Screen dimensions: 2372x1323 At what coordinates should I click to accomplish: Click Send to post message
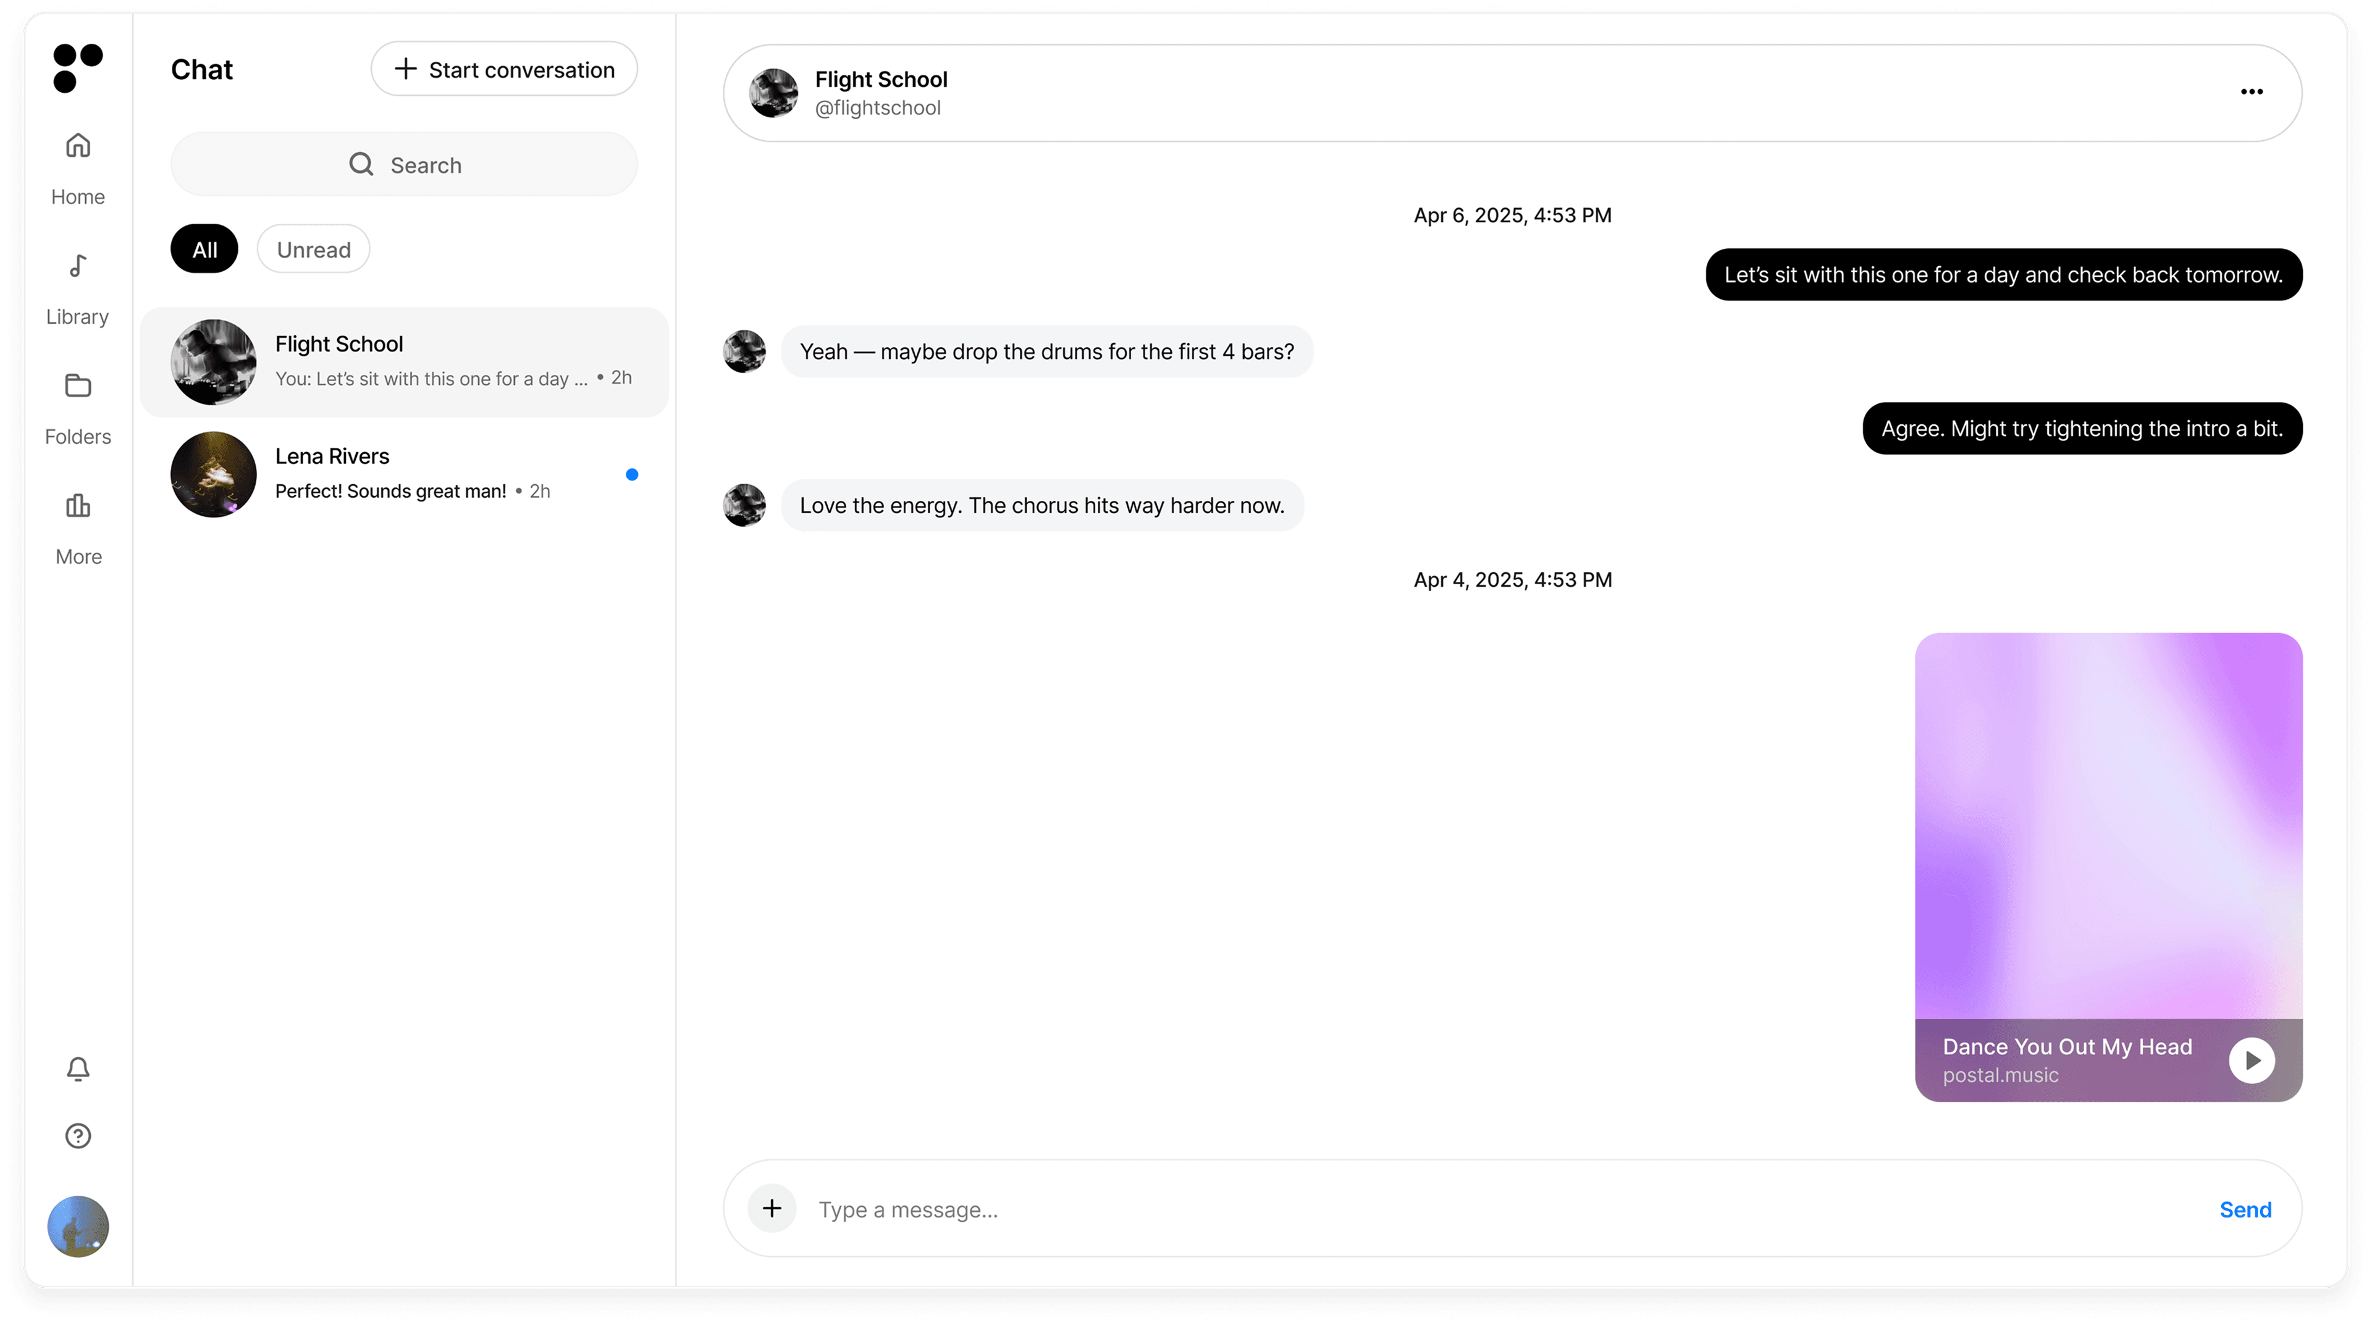[x=2245, y=1210]
